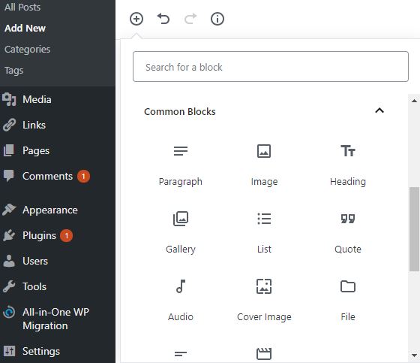Insert an Audio block
The image size is (420, 363).
pos(181,301)
